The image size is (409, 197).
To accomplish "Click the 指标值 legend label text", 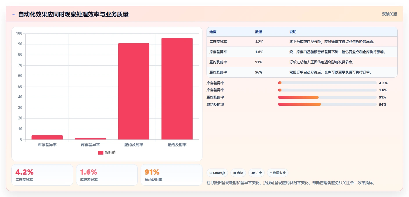I will point(110,153).
